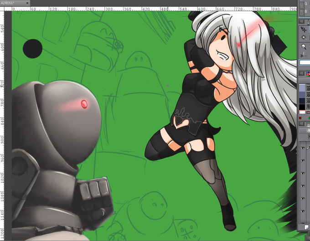
Task: Open the layer blending mode dropdown
Action: [x=305, y=131]
